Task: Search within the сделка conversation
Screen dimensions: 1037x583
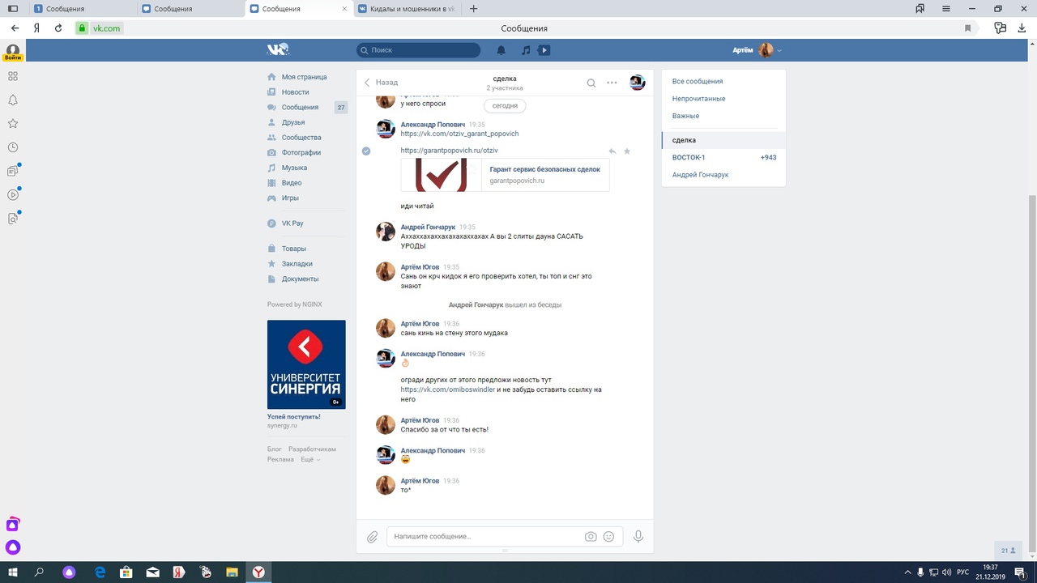Action: (591, 83)
